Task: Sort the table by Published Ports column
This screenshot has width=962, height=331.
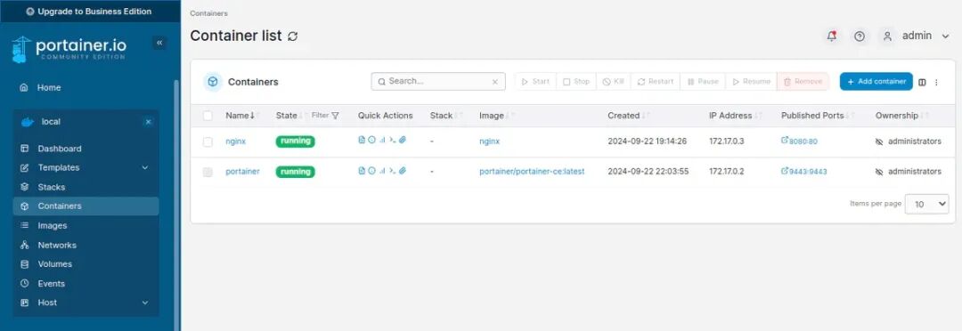Action: [x=818, y=116]
